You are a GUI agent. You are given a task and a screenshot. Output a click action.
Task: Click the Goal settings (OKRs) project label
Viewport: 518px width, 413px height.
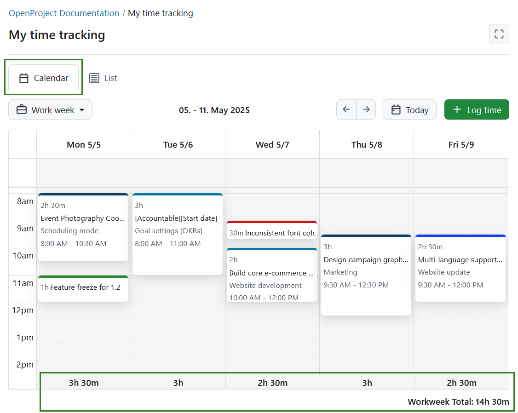[168, 231]
